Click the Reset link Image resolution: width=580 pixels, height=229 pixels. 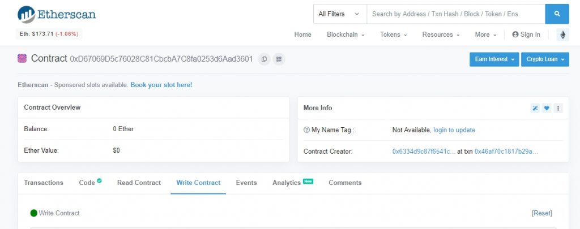pyautogui.click(x=541, y=213)
